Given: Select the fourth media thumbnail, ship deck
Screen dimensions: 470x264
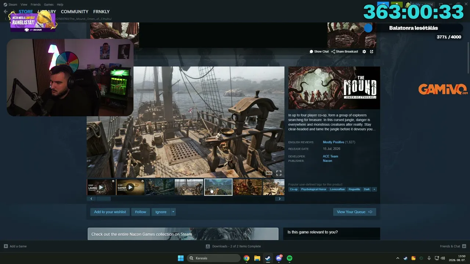Looking at the screenshot, I should point(189,187).
